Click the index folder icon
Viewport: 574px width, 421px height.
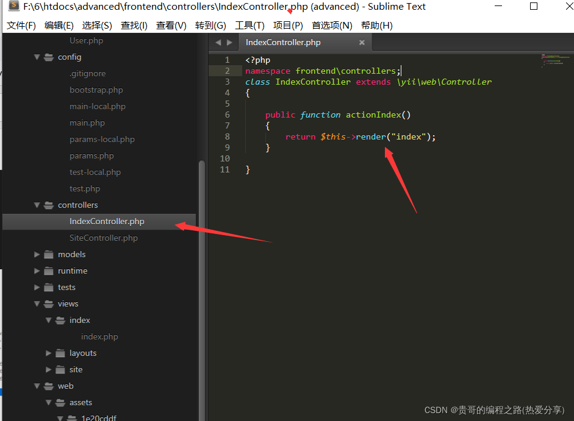pos(60,320)
